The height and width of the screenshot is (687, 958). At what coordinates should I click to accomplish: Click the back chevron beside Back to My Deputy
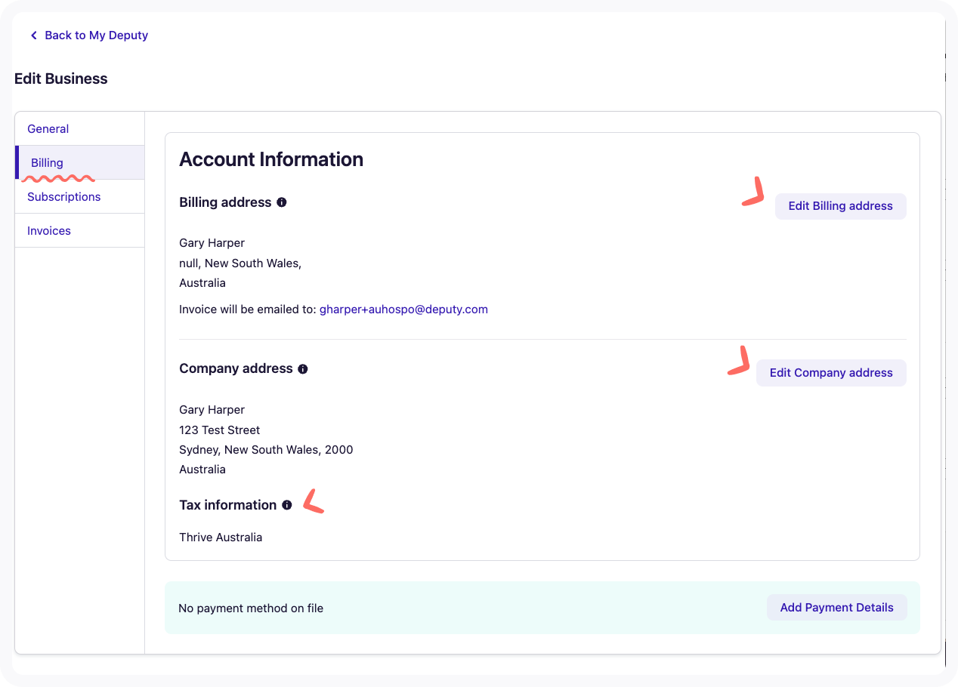(33, 35)
